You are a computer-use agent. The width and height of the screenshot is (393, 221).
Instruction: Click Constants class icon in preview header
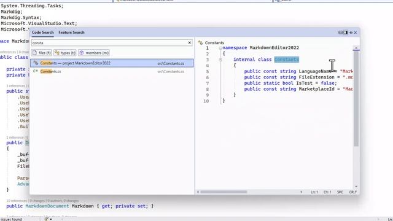(200, 43)
